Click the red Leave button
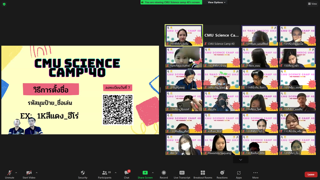This screenshot has width=320, height=180. tap(311, 174)
